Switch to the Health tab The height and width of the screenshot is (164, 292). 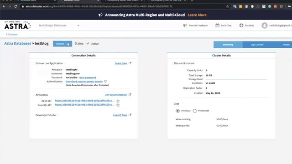pos(286,45)
